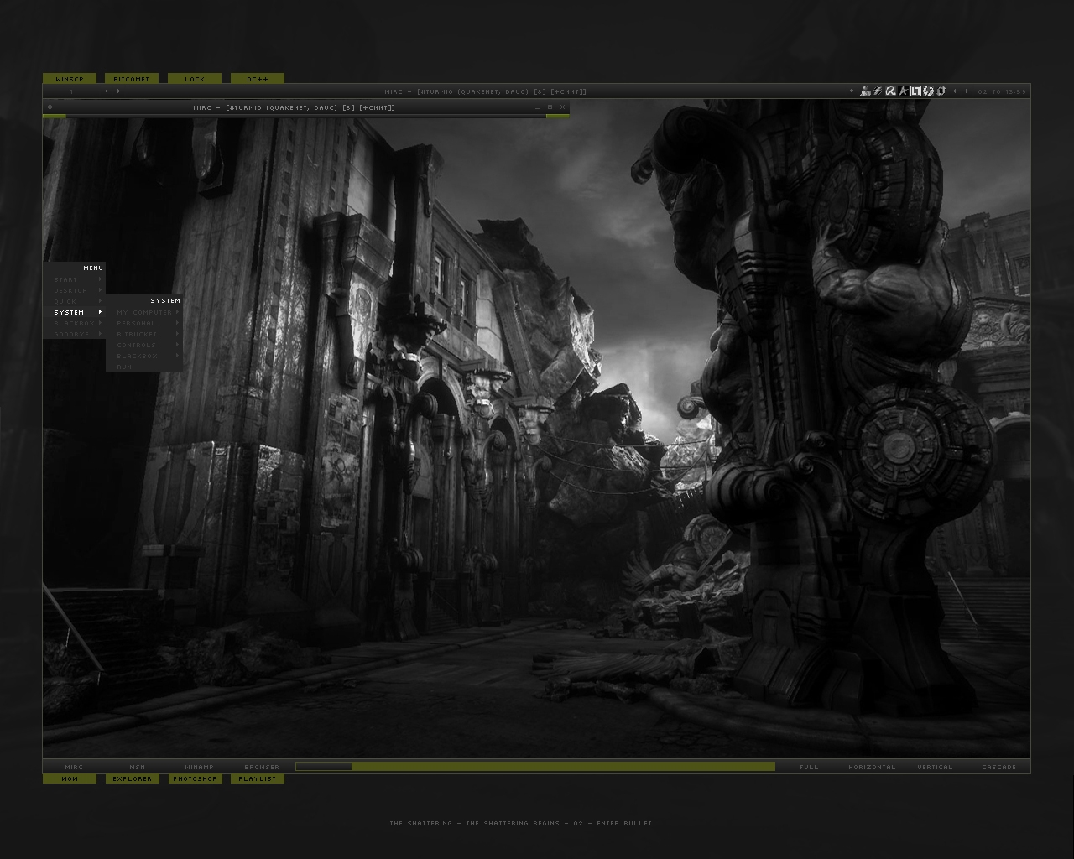Click previous task arrow beside the clock
The width and height of the screenshot is (1074, 859).
coord(955,91)
